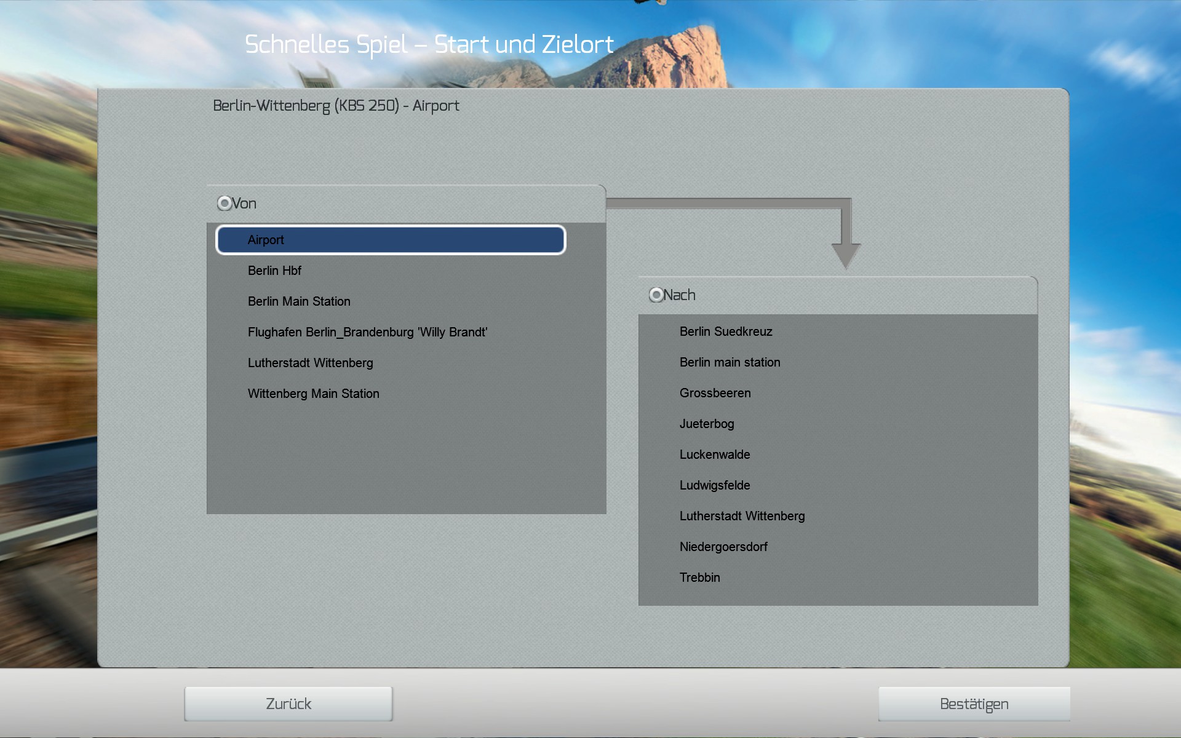Image resolution: width=1181 pixels, height=738 pixels.
Task: Pick Flughafen Berlin_Brandenburg 'Willy Brandt' origin
Action: (367, 332)
